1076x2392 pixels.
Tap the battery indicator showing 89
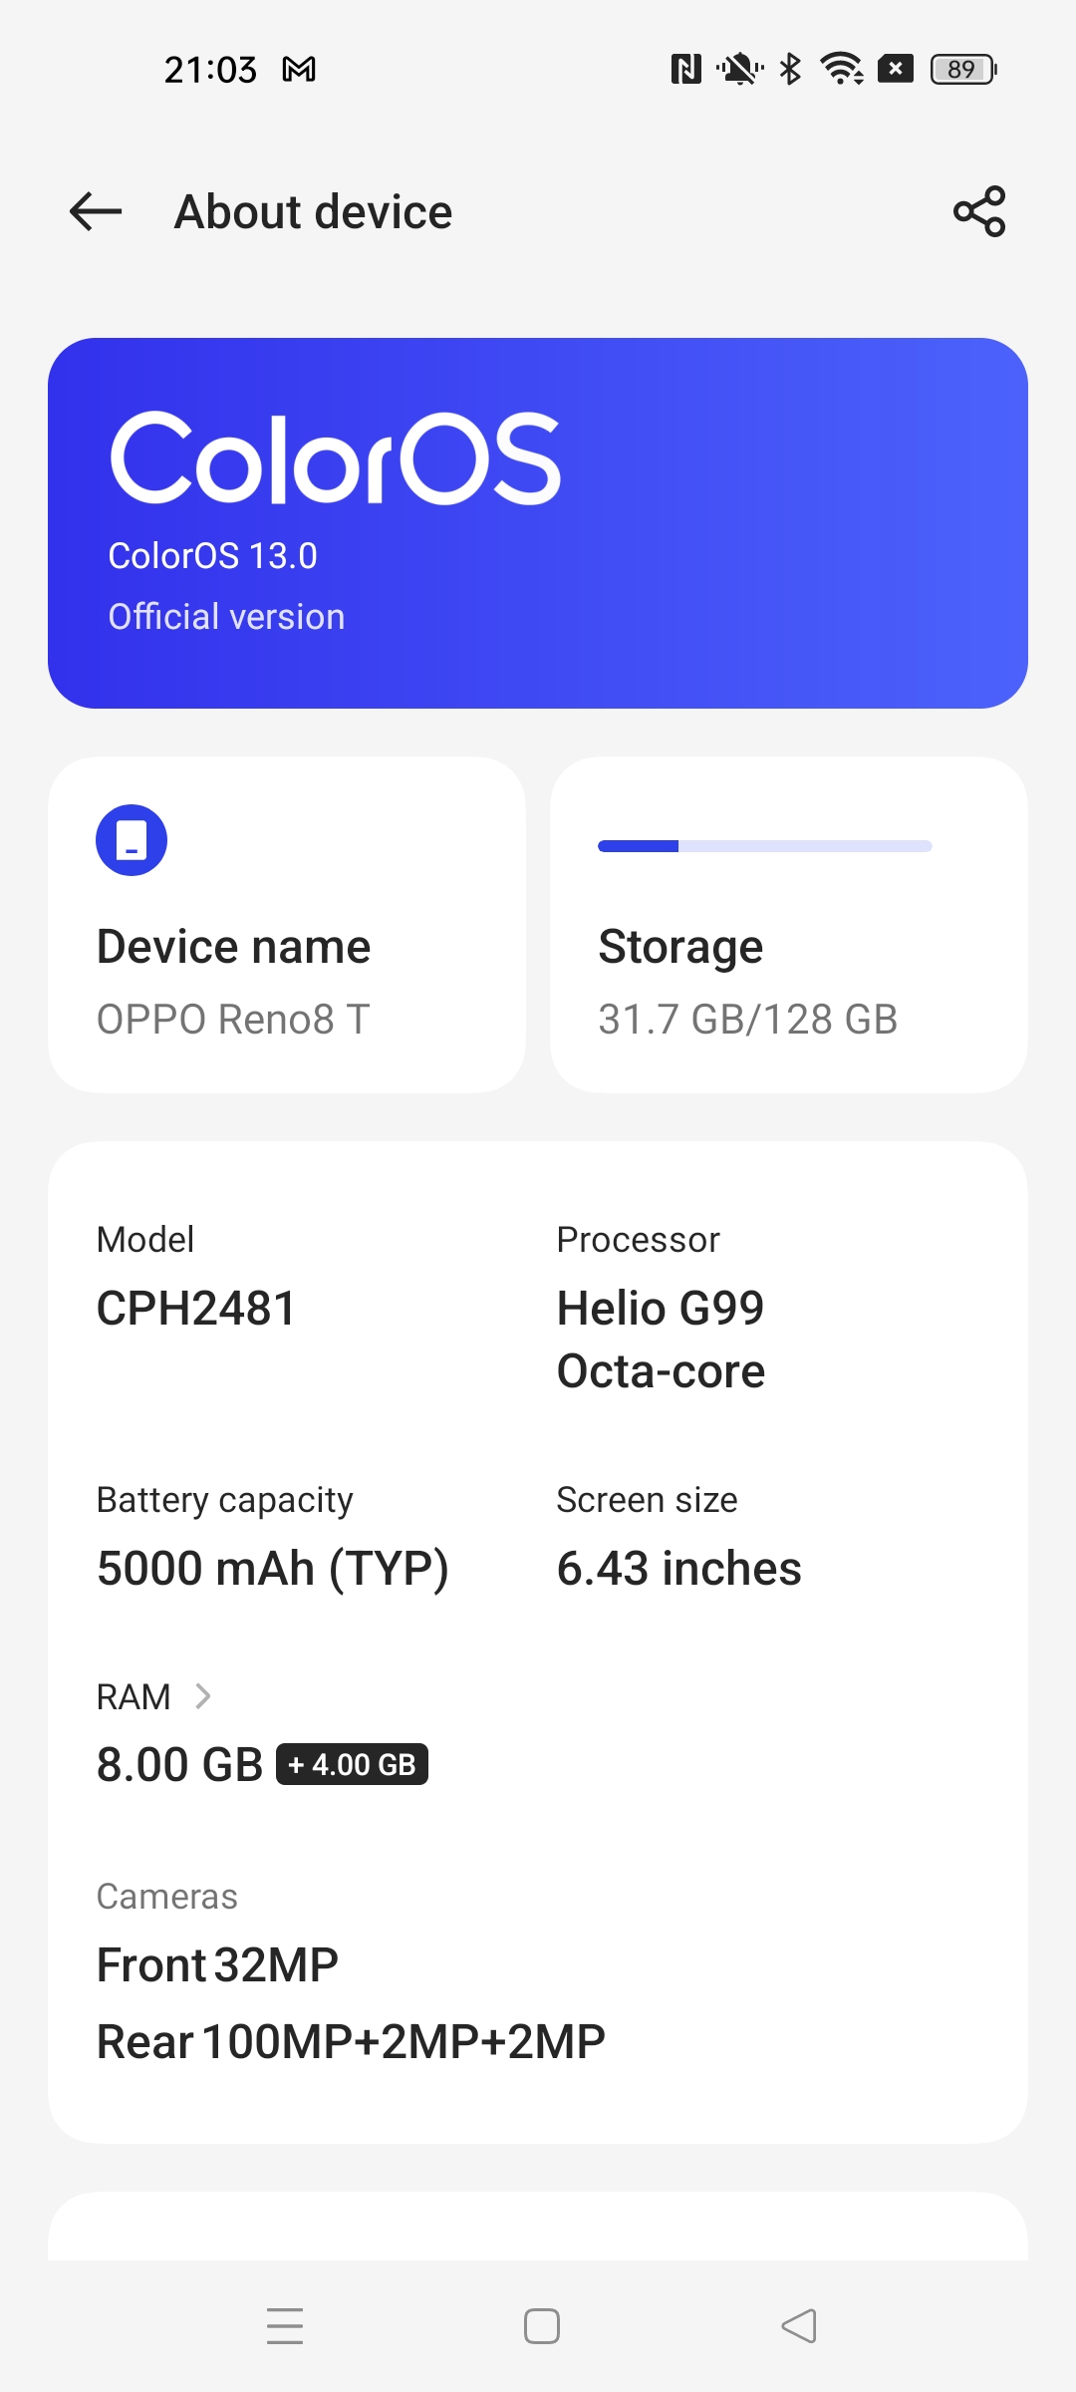tap(963, 69)
